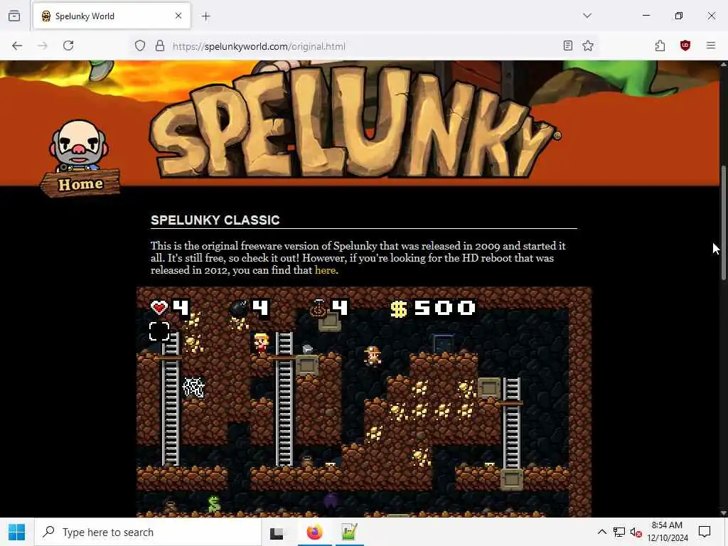
Task: Reload the current page
Action: pyautogui.click(x=68, y=45)
